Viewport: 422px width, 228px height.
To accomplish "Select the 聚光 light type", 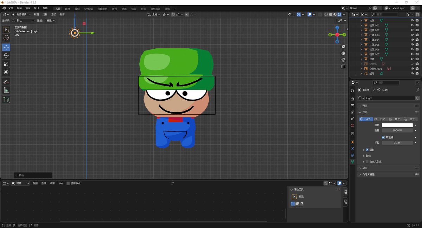I will 395,119.
